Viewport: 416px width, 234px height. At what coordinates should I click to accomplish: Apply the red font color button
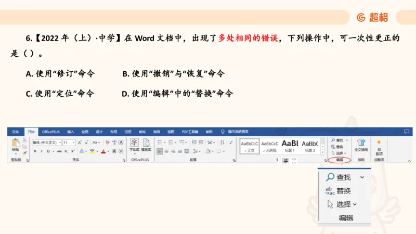tap(103, 151)
